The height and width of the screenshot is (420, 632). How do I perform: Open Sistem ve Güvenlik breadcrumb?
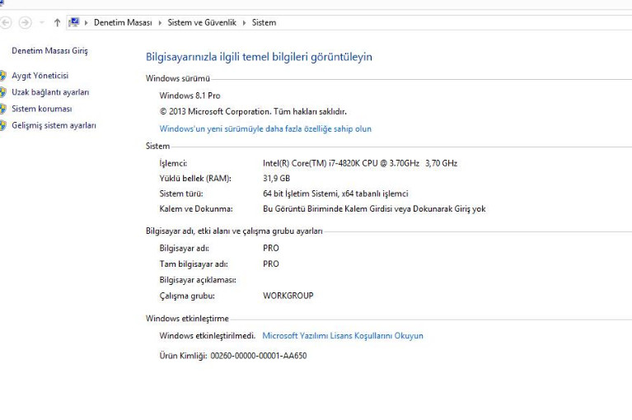tap(202, 22)
